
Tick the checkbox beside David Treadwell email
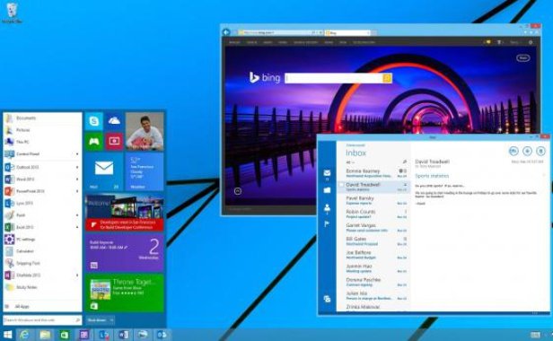(x=341, y=185)
